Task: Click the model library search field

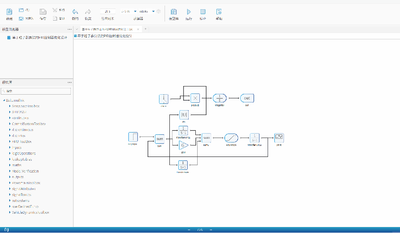Action: pyautogui.click(x=36, y=91)
